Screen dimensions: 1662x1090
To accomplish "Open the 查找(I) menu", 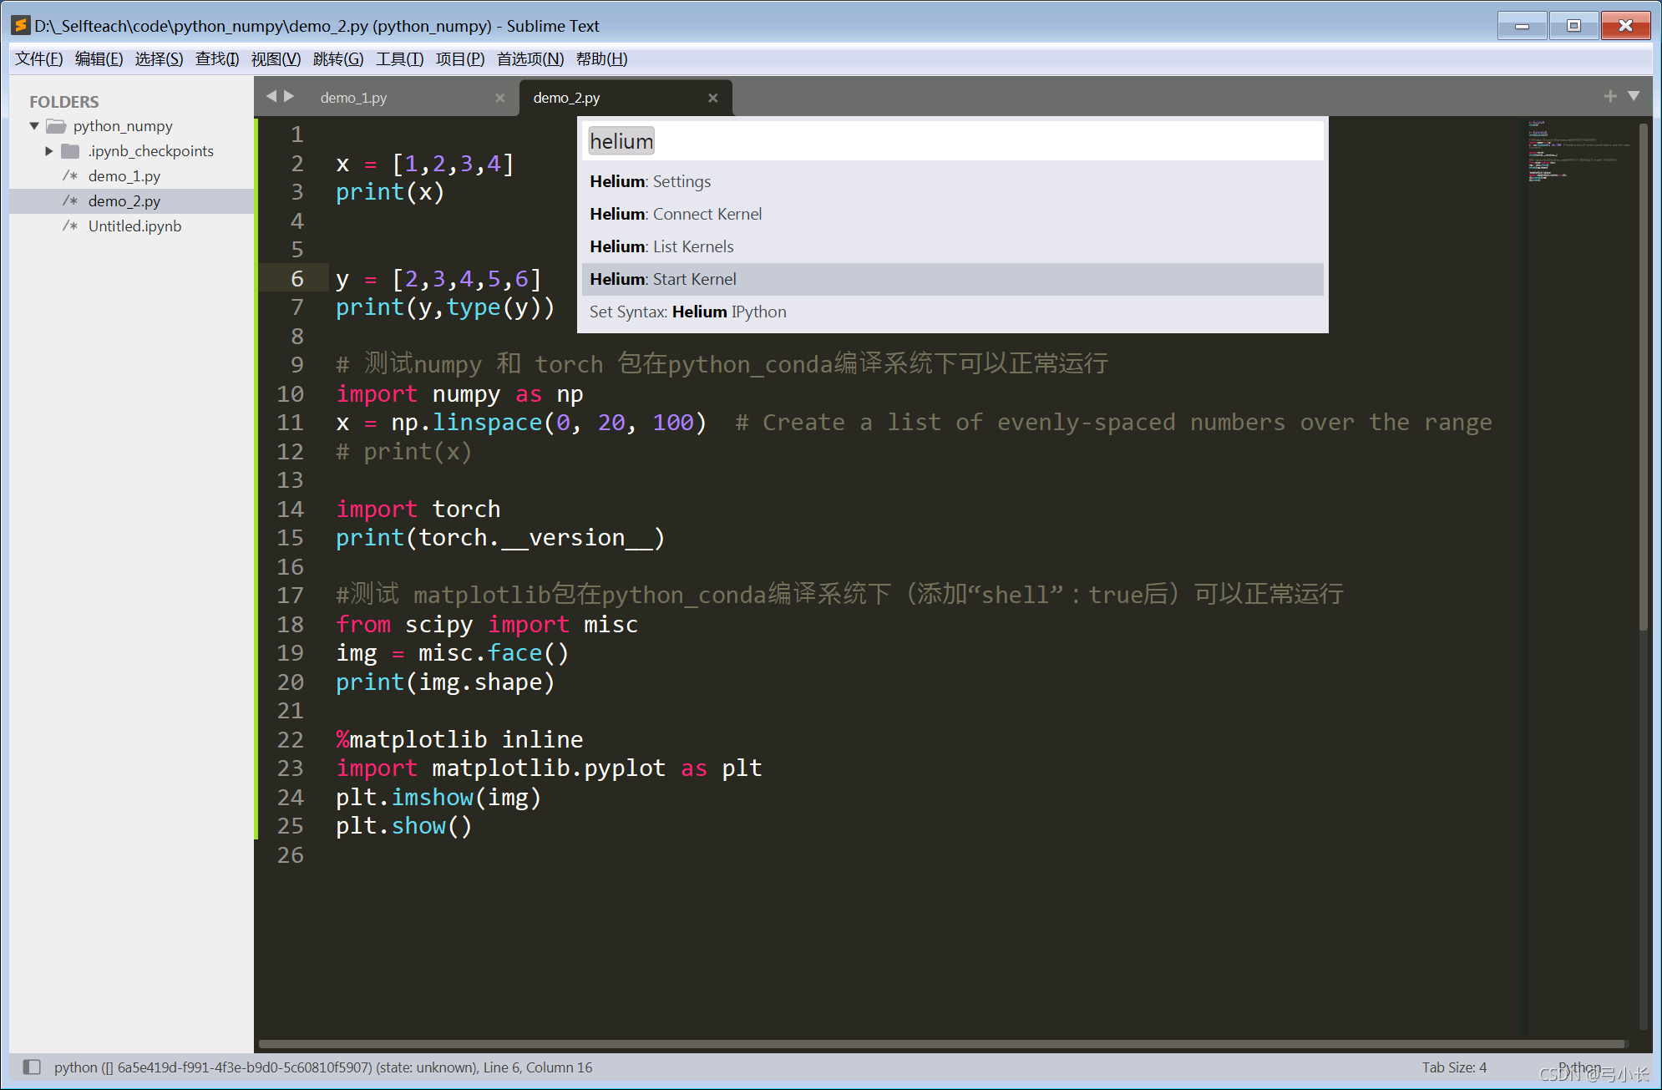I will click(x=217, y=59).
